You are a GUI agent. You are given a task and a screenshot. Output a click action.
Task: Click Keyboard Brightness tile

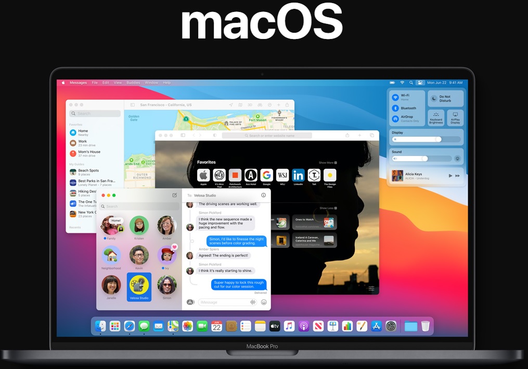436,118
